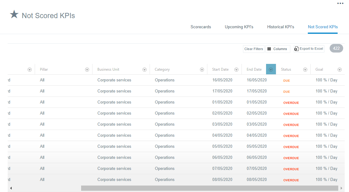Click the left scroll arrow below the table

coord(11,188)
